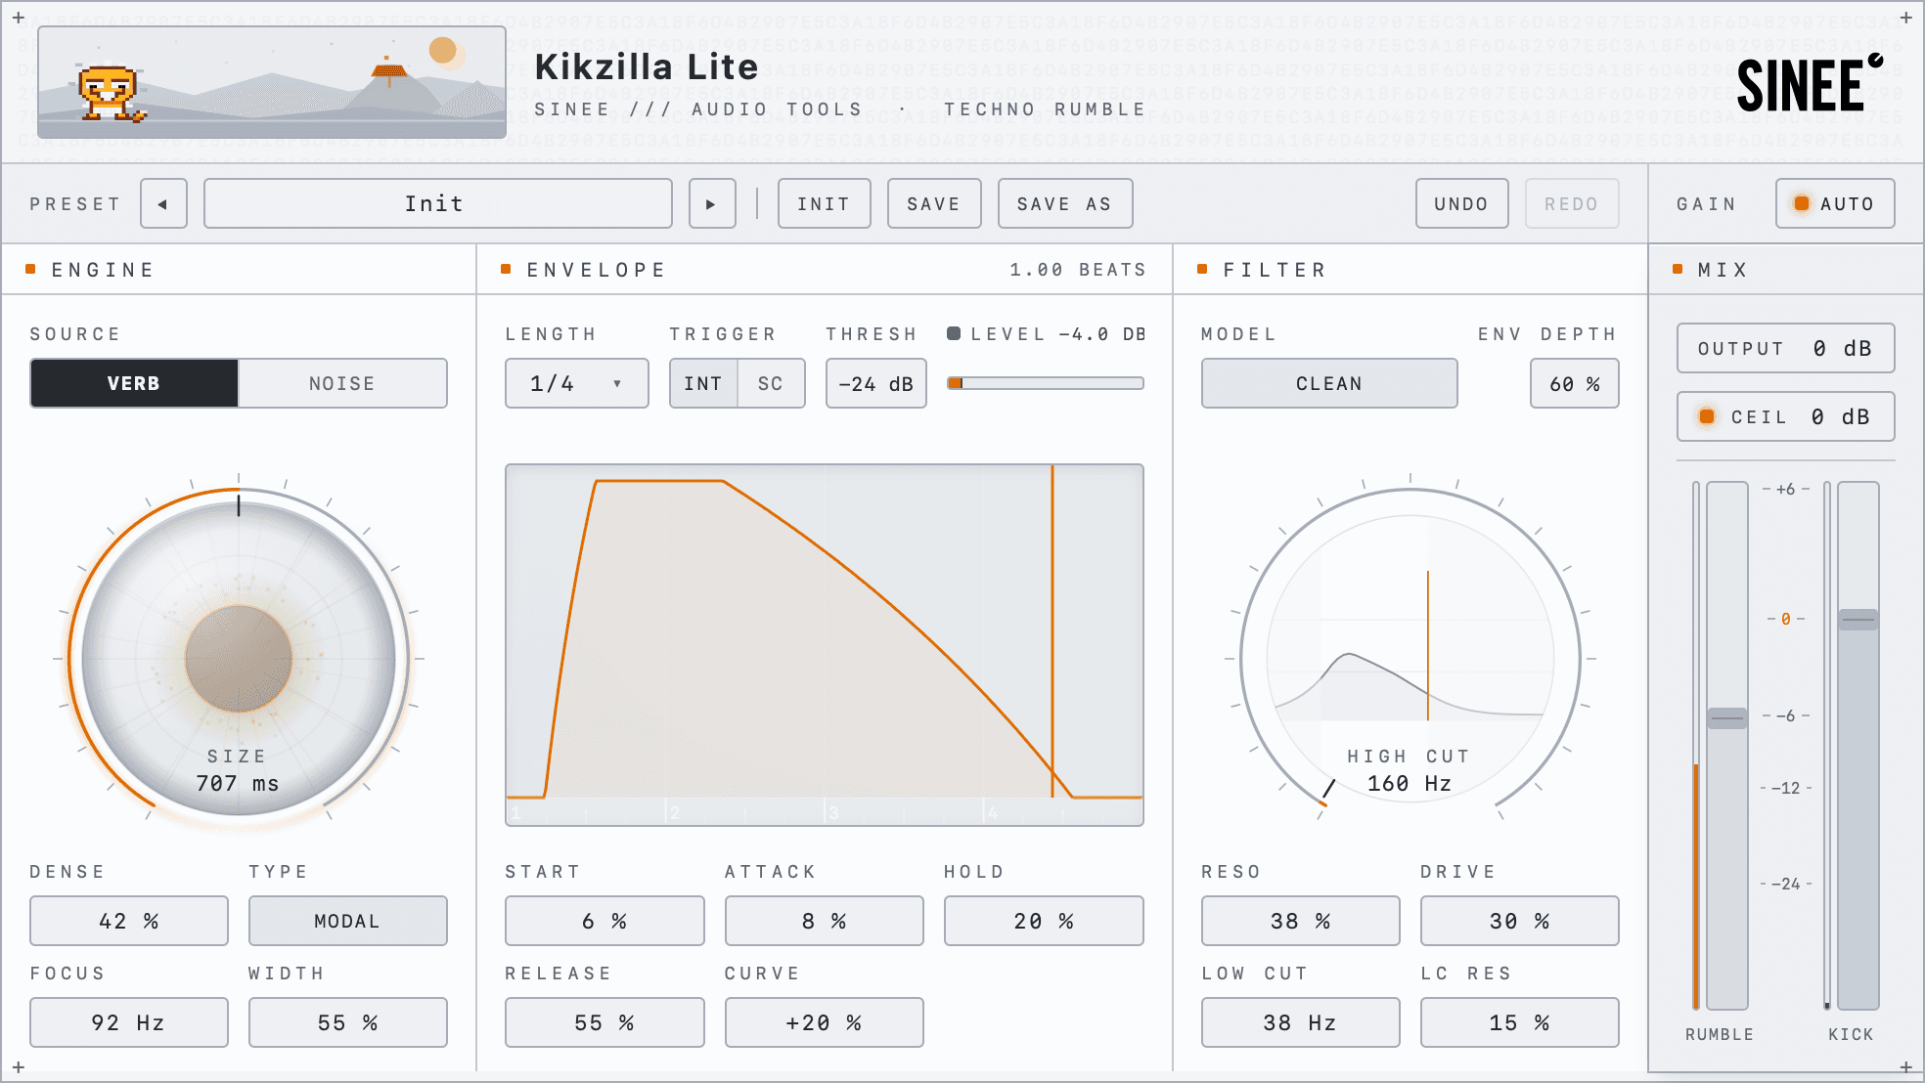Click the Start 6 % field
Viewport: 1925px width, 1083px height.
[604, 921]
